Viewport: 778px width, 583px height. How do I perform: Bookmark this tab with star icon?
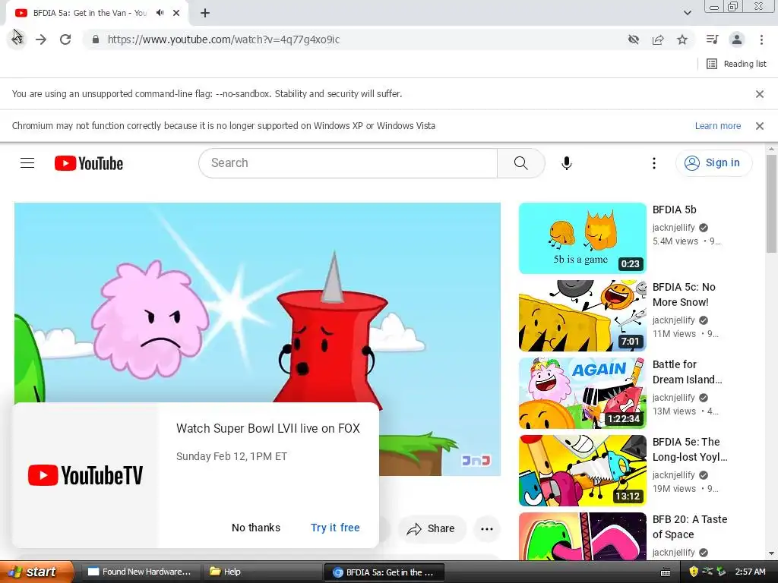(x=682, y=39)
